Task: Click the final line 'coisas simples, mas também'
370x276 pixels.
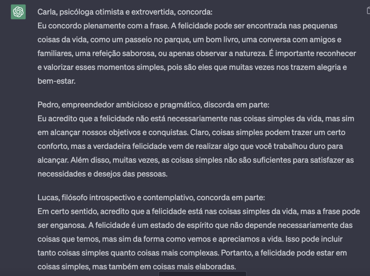Action: [137, 267]
